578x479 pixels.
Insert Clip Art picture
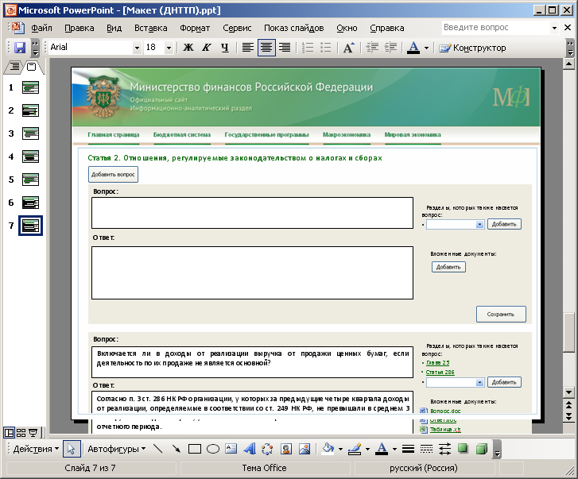pyautogui.click(x=286, y=449)
